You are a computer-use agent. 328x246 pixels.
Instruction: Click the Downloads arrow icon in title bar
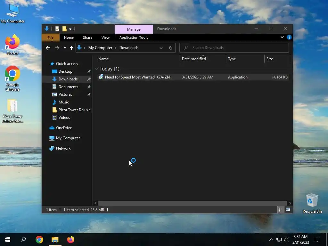[x=47, y=29]
